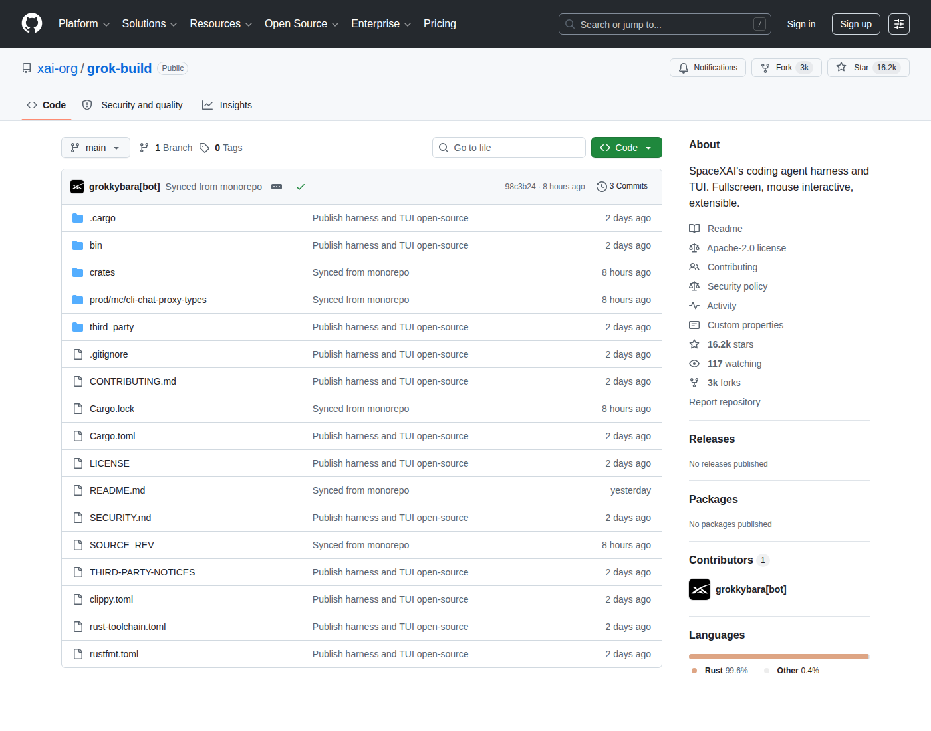Switch to the Insights tab
931x731 pixels.
point(227,105)
